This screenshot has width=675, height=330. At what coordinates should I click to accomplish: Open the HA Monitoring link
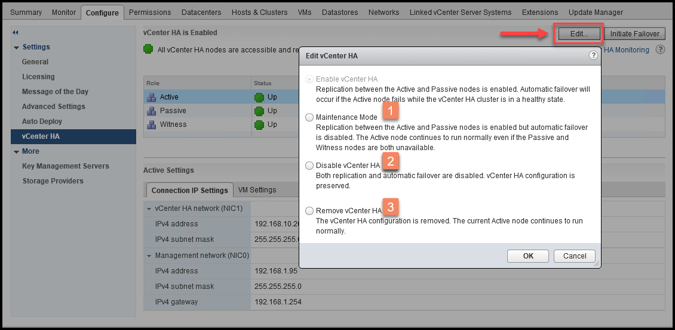coord(627,50)
